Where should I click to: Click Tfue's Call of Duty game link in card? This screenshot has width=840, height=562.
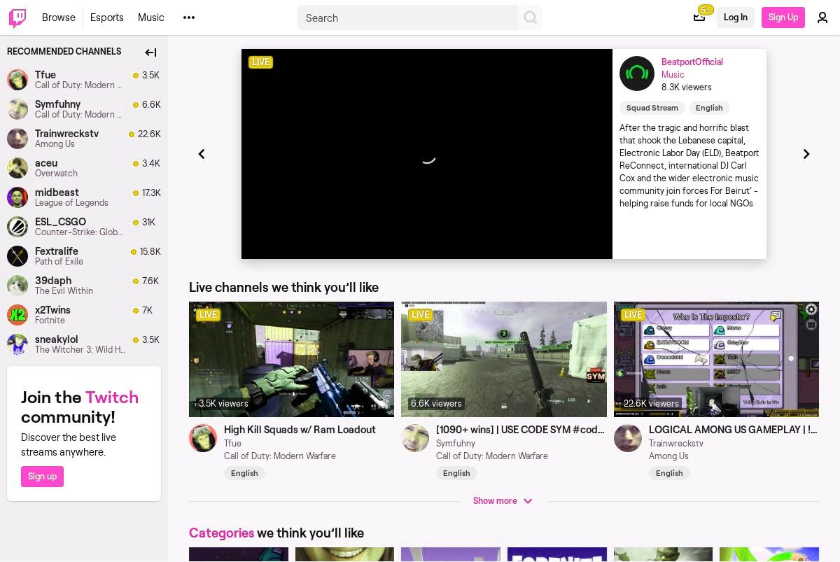pyautogui.click(x=280, y=456)
